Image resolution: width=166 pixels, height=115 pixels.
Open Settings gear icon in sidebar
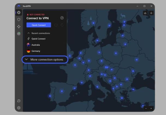click(x=19, y=108)
